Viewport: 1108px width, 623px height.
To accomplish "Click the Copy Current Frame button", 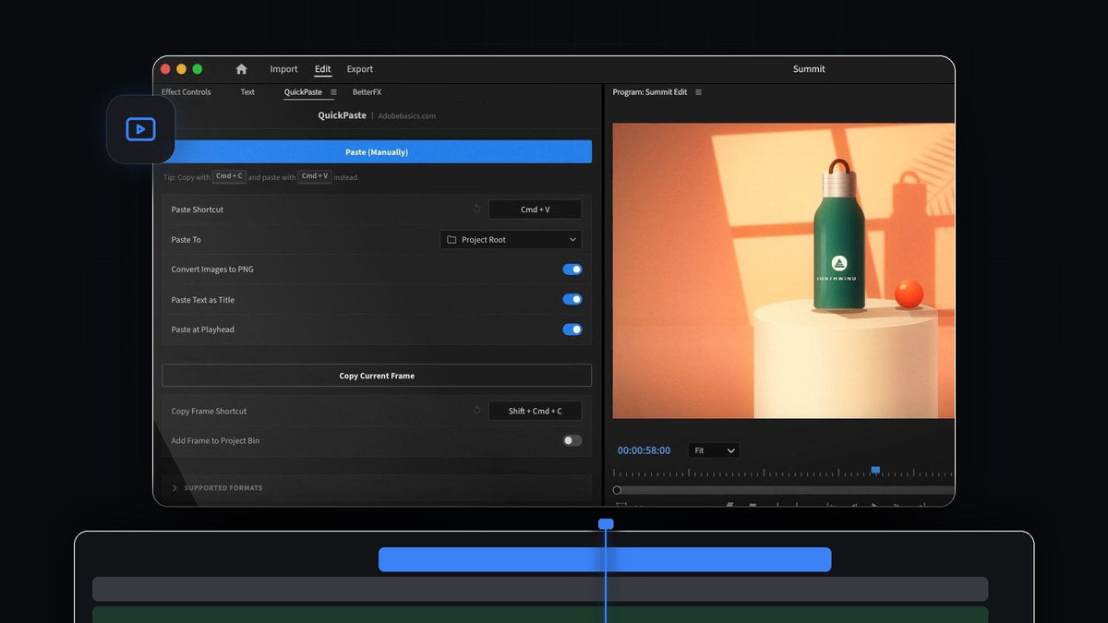I will click(377, 376).
